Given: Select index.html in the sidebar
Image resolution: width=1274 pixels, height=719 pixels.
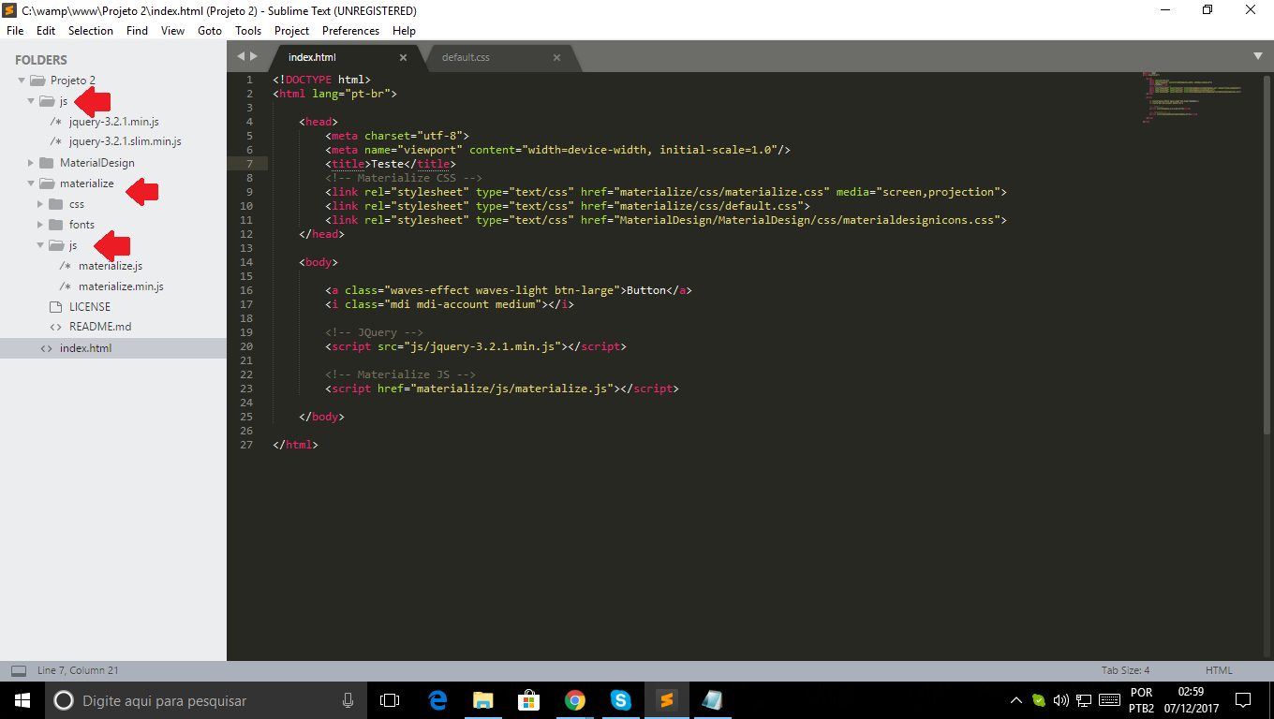Looking at the screenshot, I should coord(113,348).
